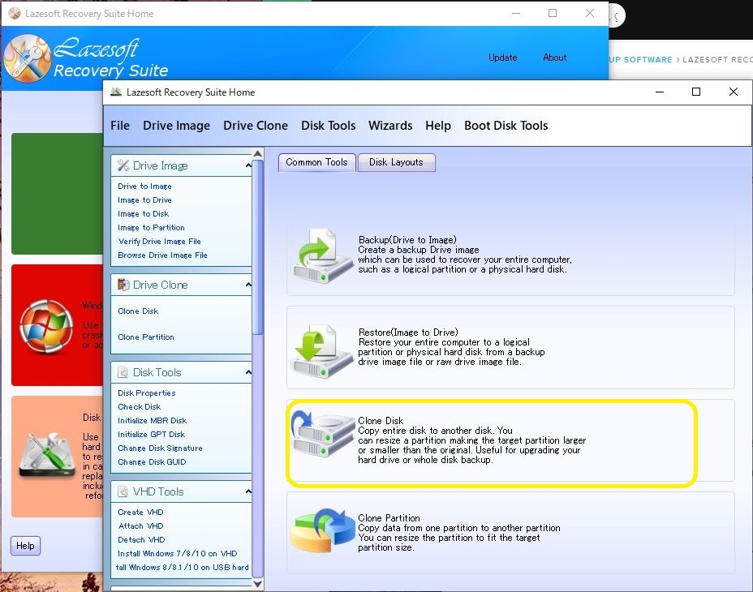The width and height of the screenshot is (753, 592).
Task: Open the Wizards menu
Action: 390,126
